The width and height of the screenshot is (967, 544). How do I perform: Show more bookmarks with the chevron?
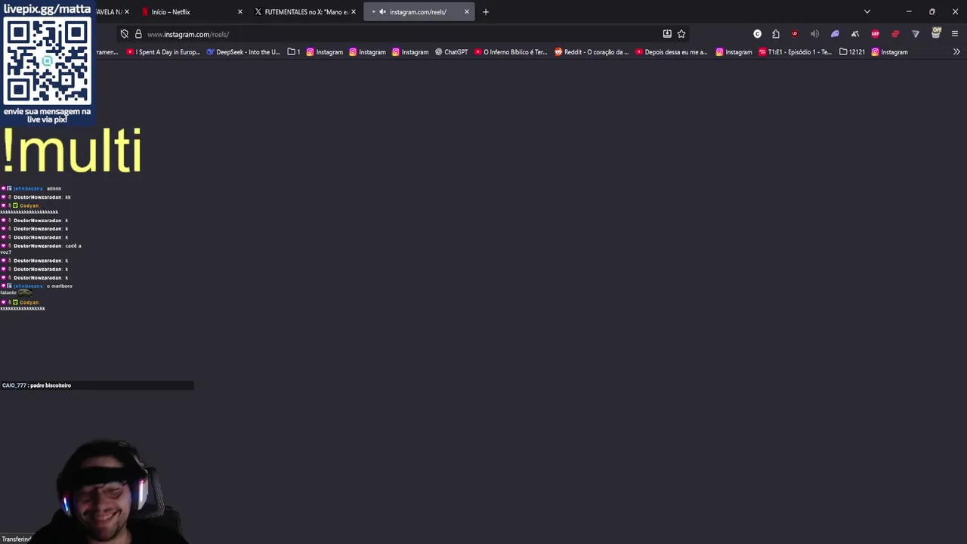956,52
